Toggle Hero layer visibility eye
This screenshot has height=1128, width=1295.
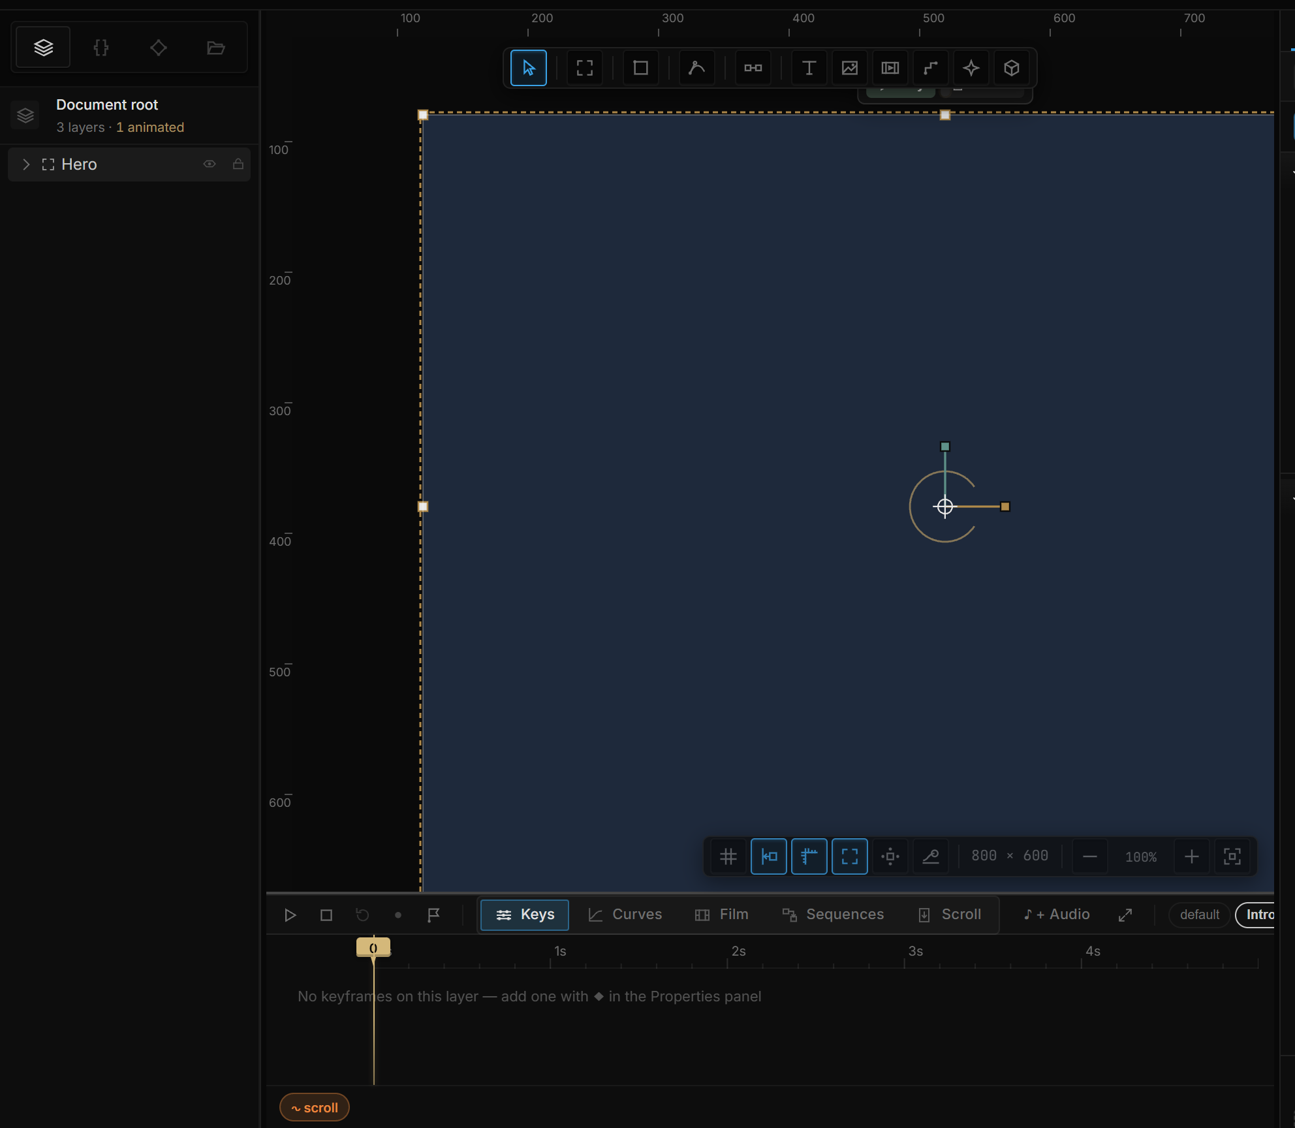tap(209, 164)
